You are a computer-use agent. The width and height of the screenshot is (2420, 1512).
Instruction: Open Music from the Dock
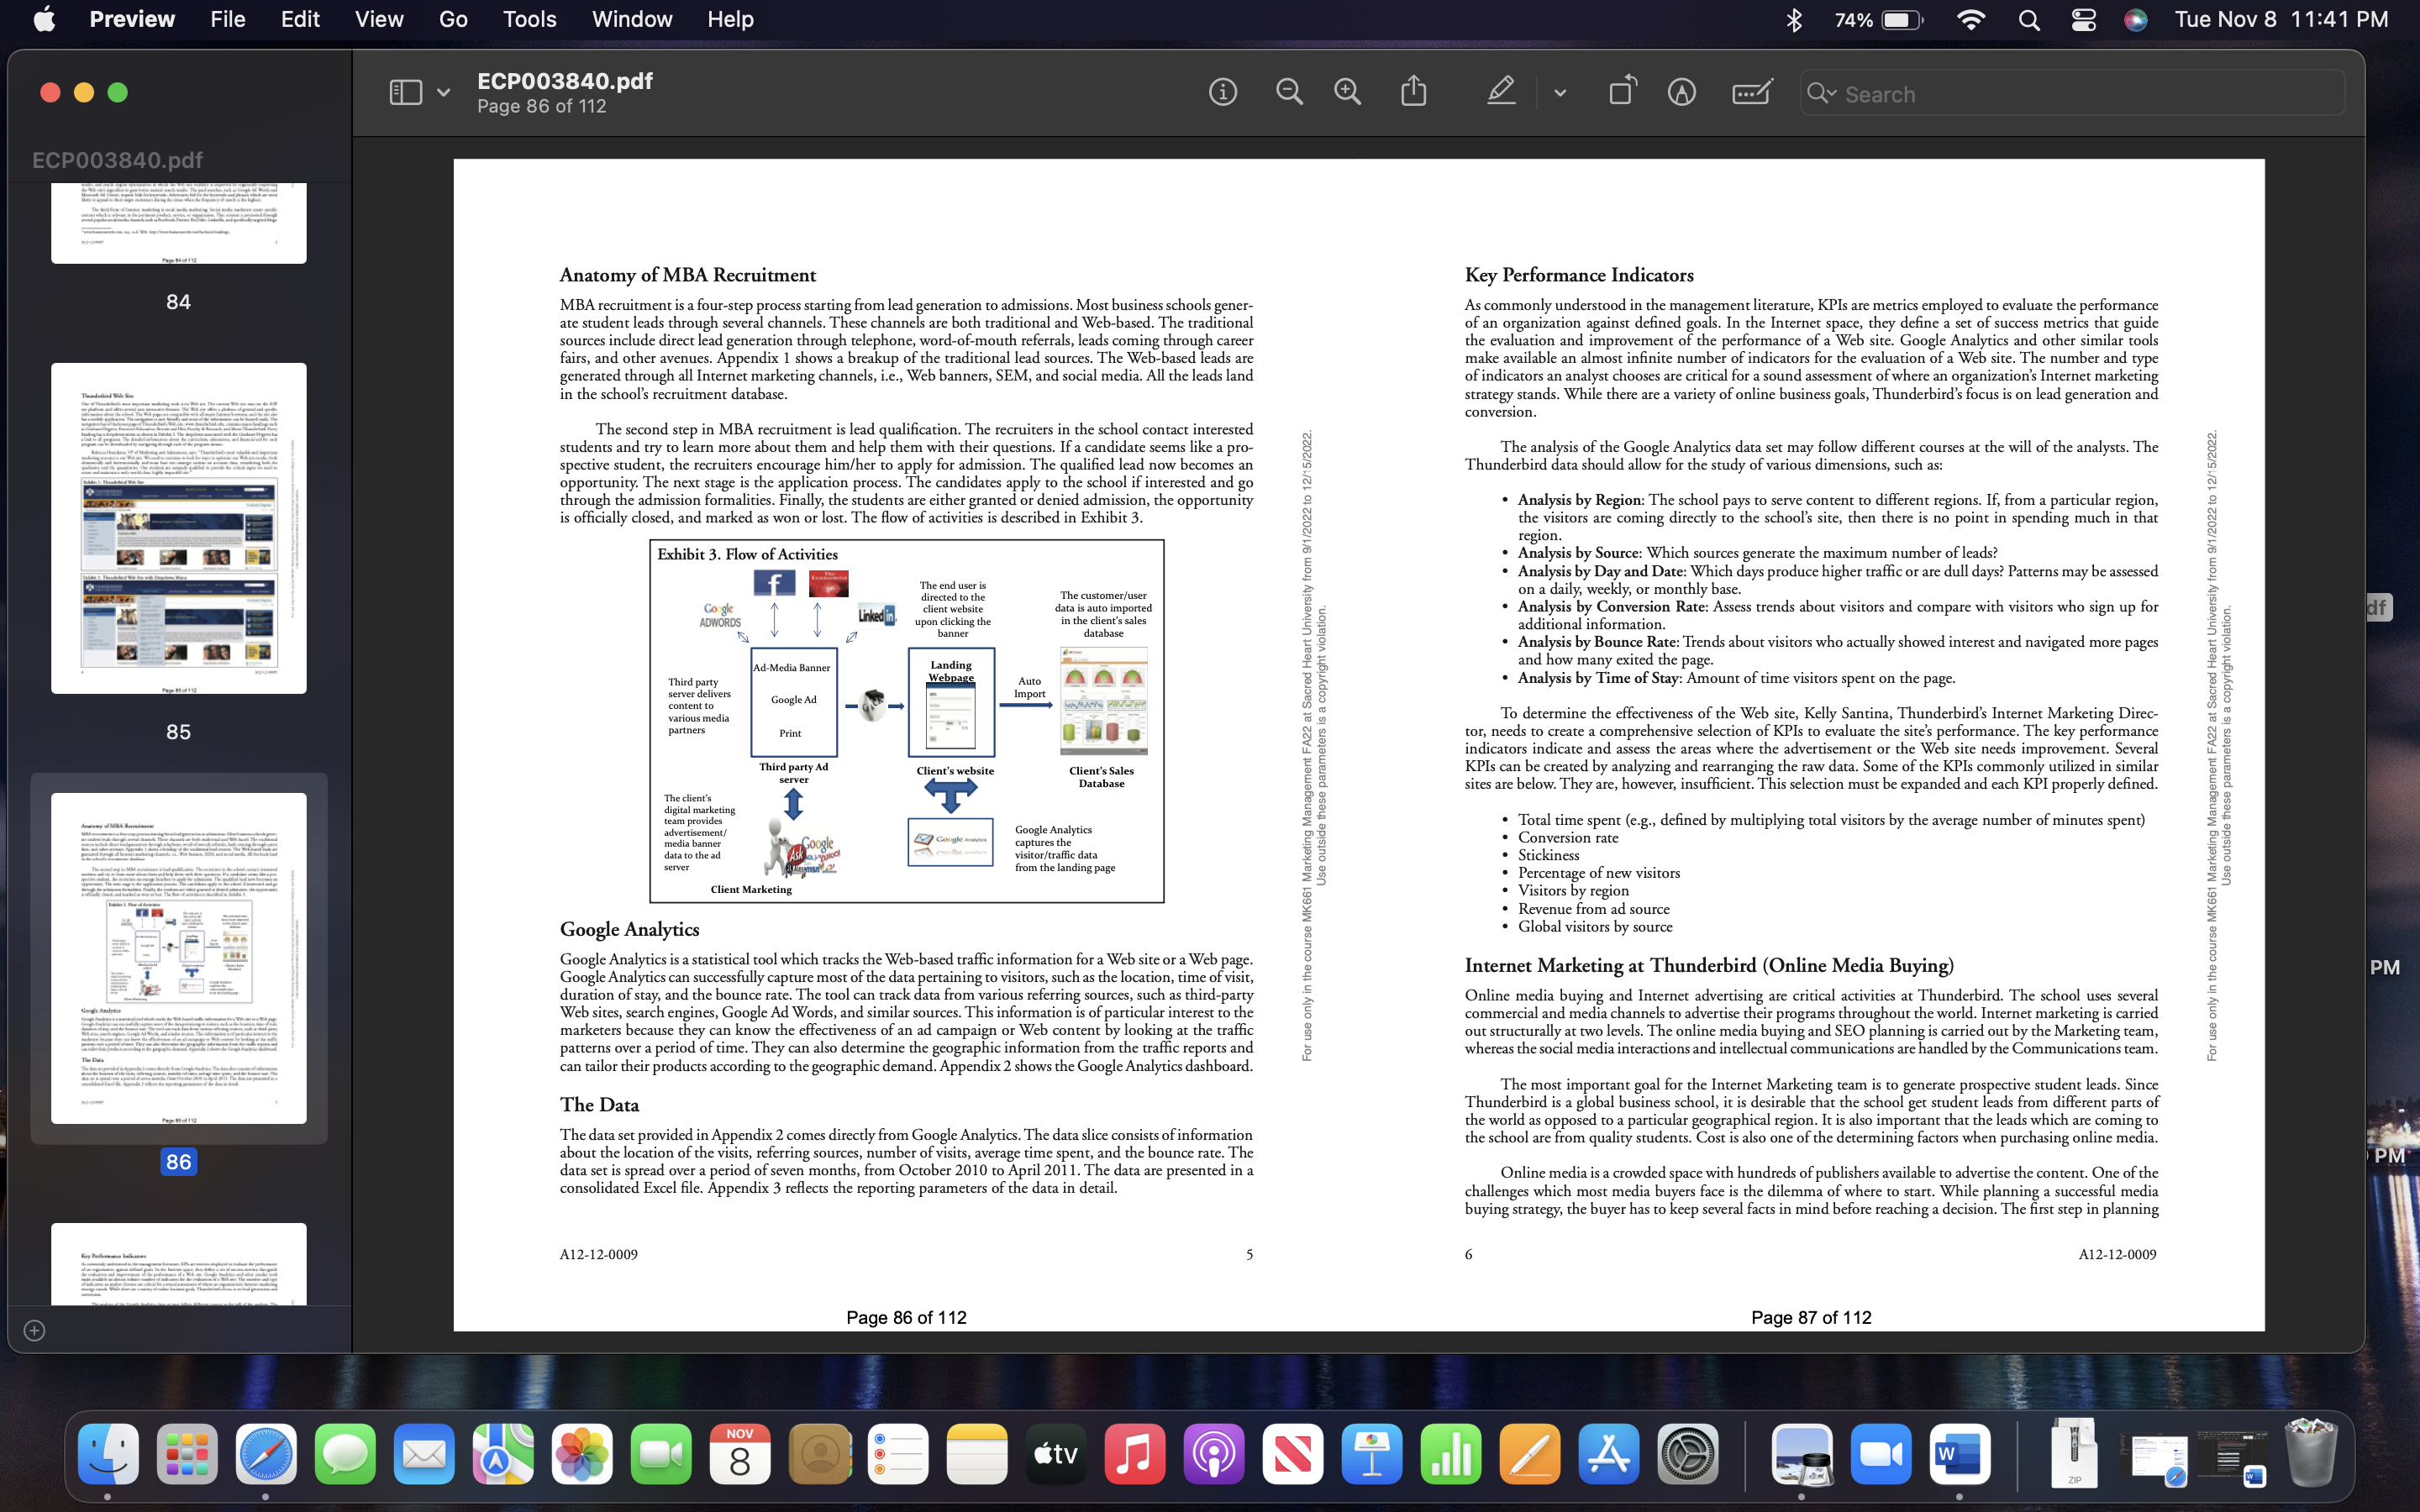click(1135, 1454)
